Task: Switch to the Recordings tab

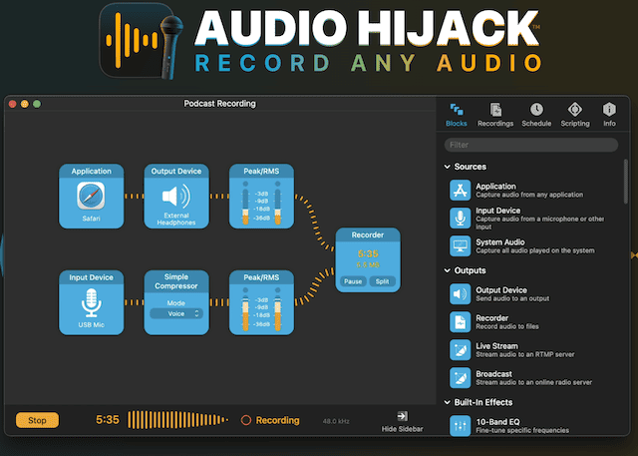Action: click(495, 115)
